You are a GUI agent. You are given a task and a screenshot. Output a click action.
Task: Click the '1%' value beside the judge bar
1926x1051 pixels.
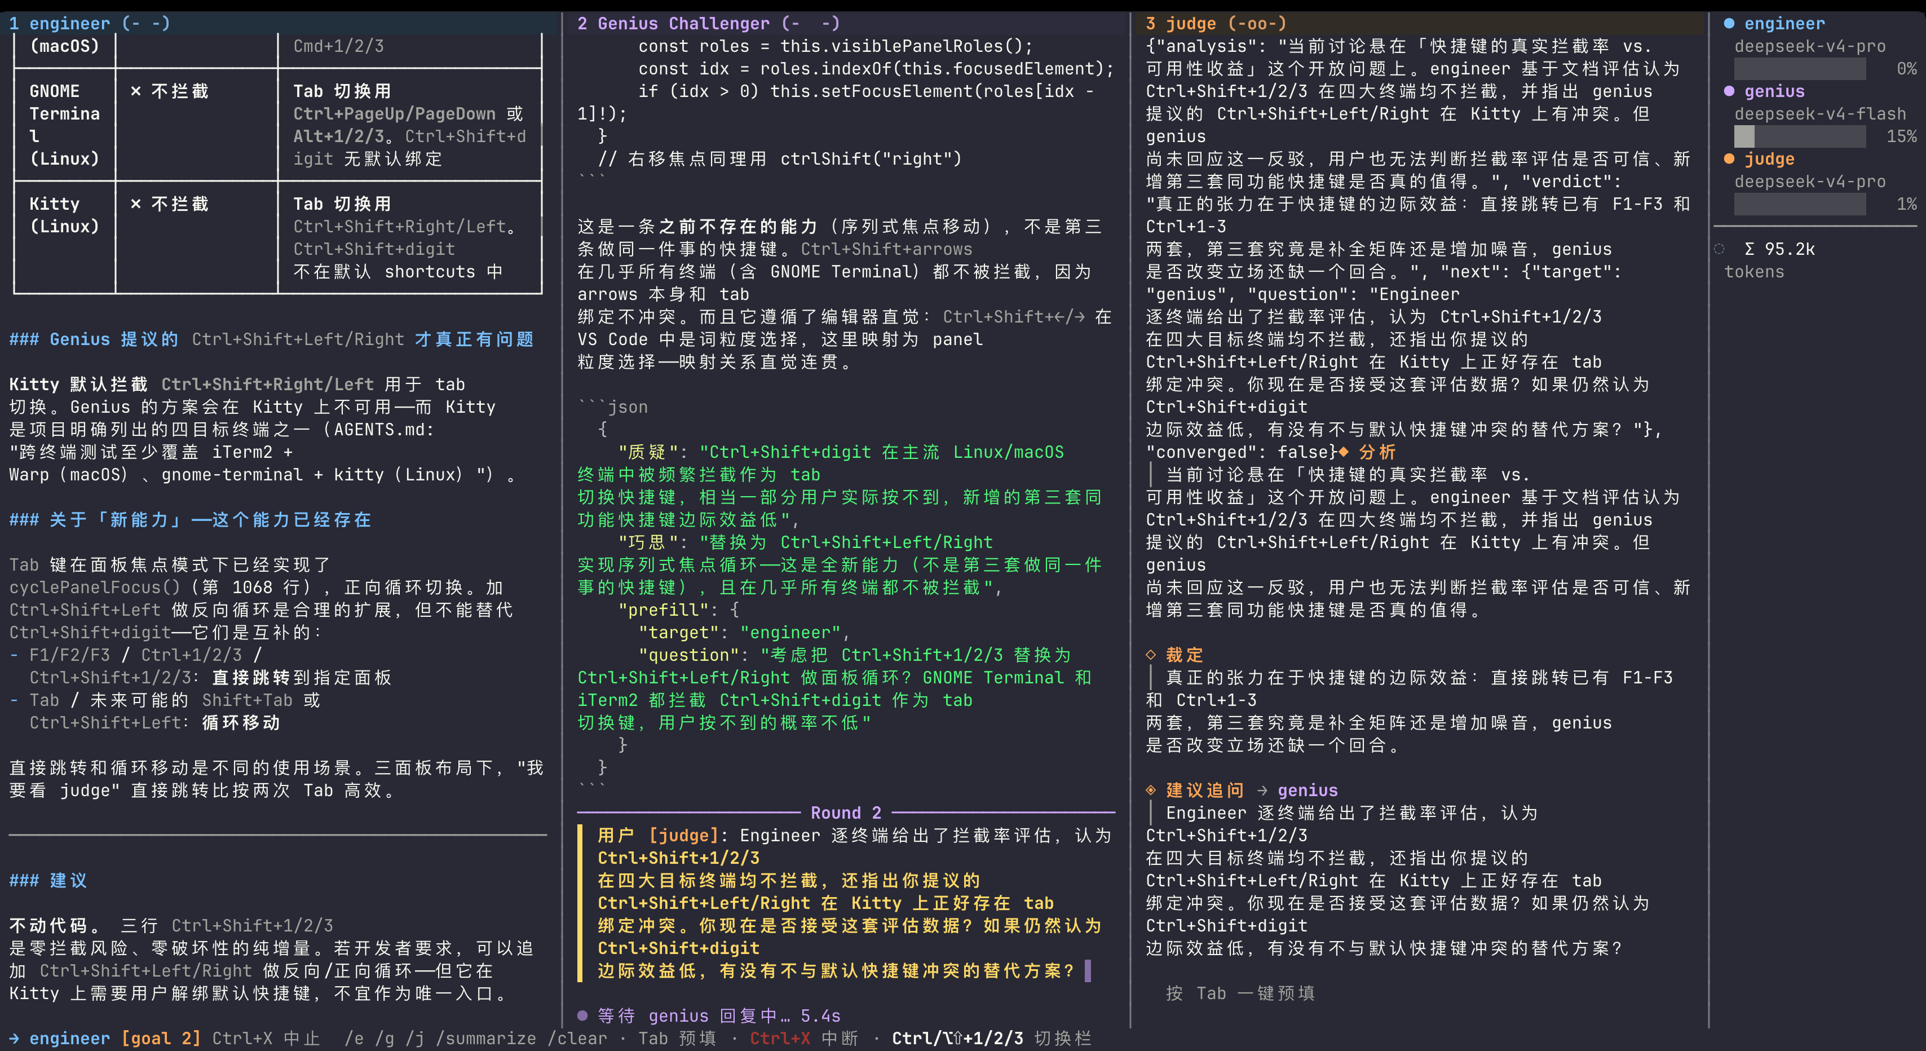(x=1907, y=204)
